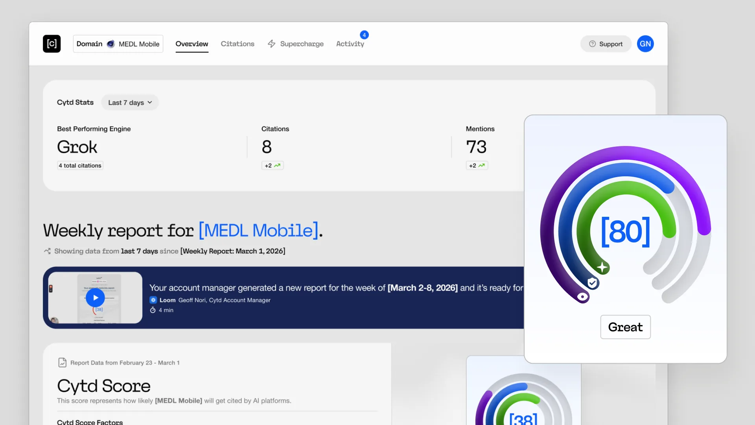This screenshot has width=755, height=425.
Task: Click the Cytd Score heading
Action: [x=104, y=386]
